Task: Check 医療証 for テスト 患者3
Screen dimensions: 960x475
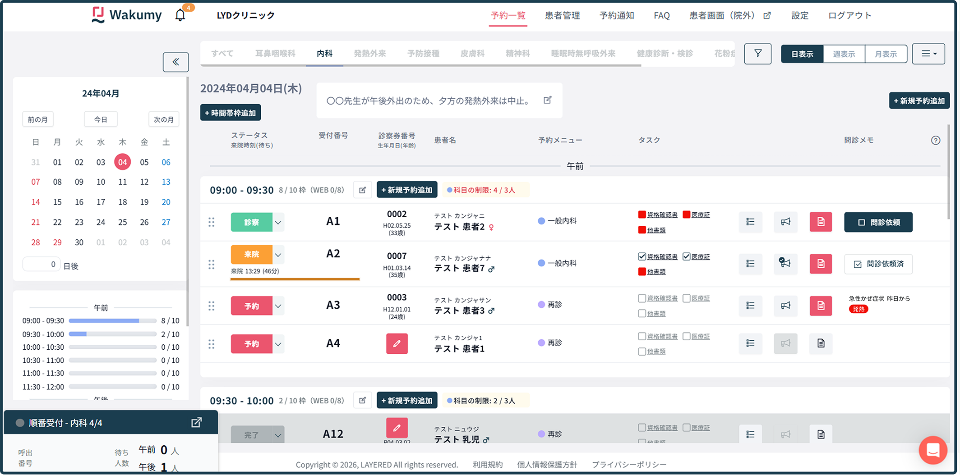Action: pyautogui.click(x=686, y=298)
